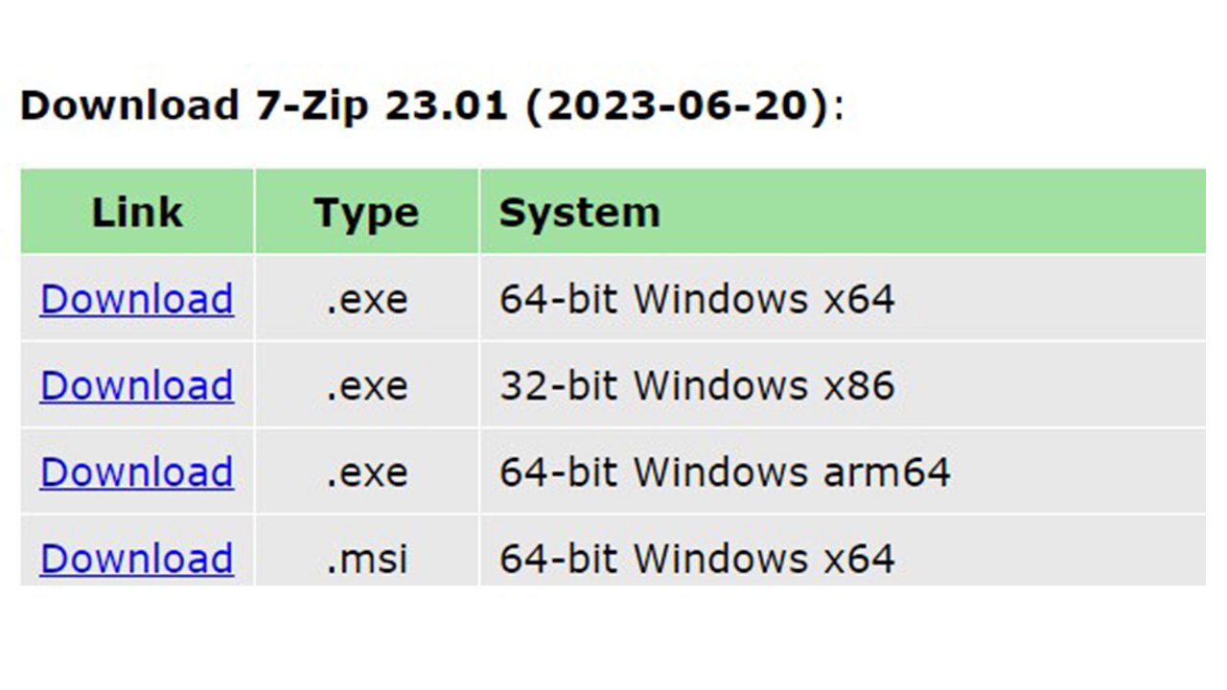Open Download link for 64-bit Windows arm64
Viewport: 1227px width, 690px height.
coord(137,471)
